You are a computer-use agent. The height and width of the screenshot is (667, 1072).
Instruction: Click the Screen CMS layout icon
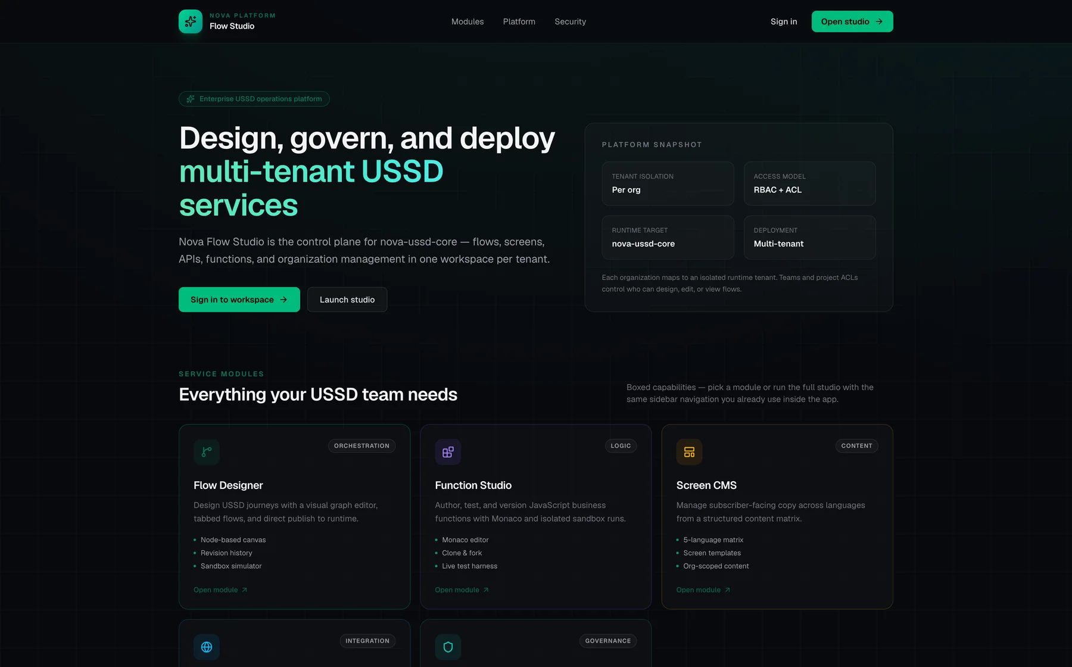[x=689, y=452]
